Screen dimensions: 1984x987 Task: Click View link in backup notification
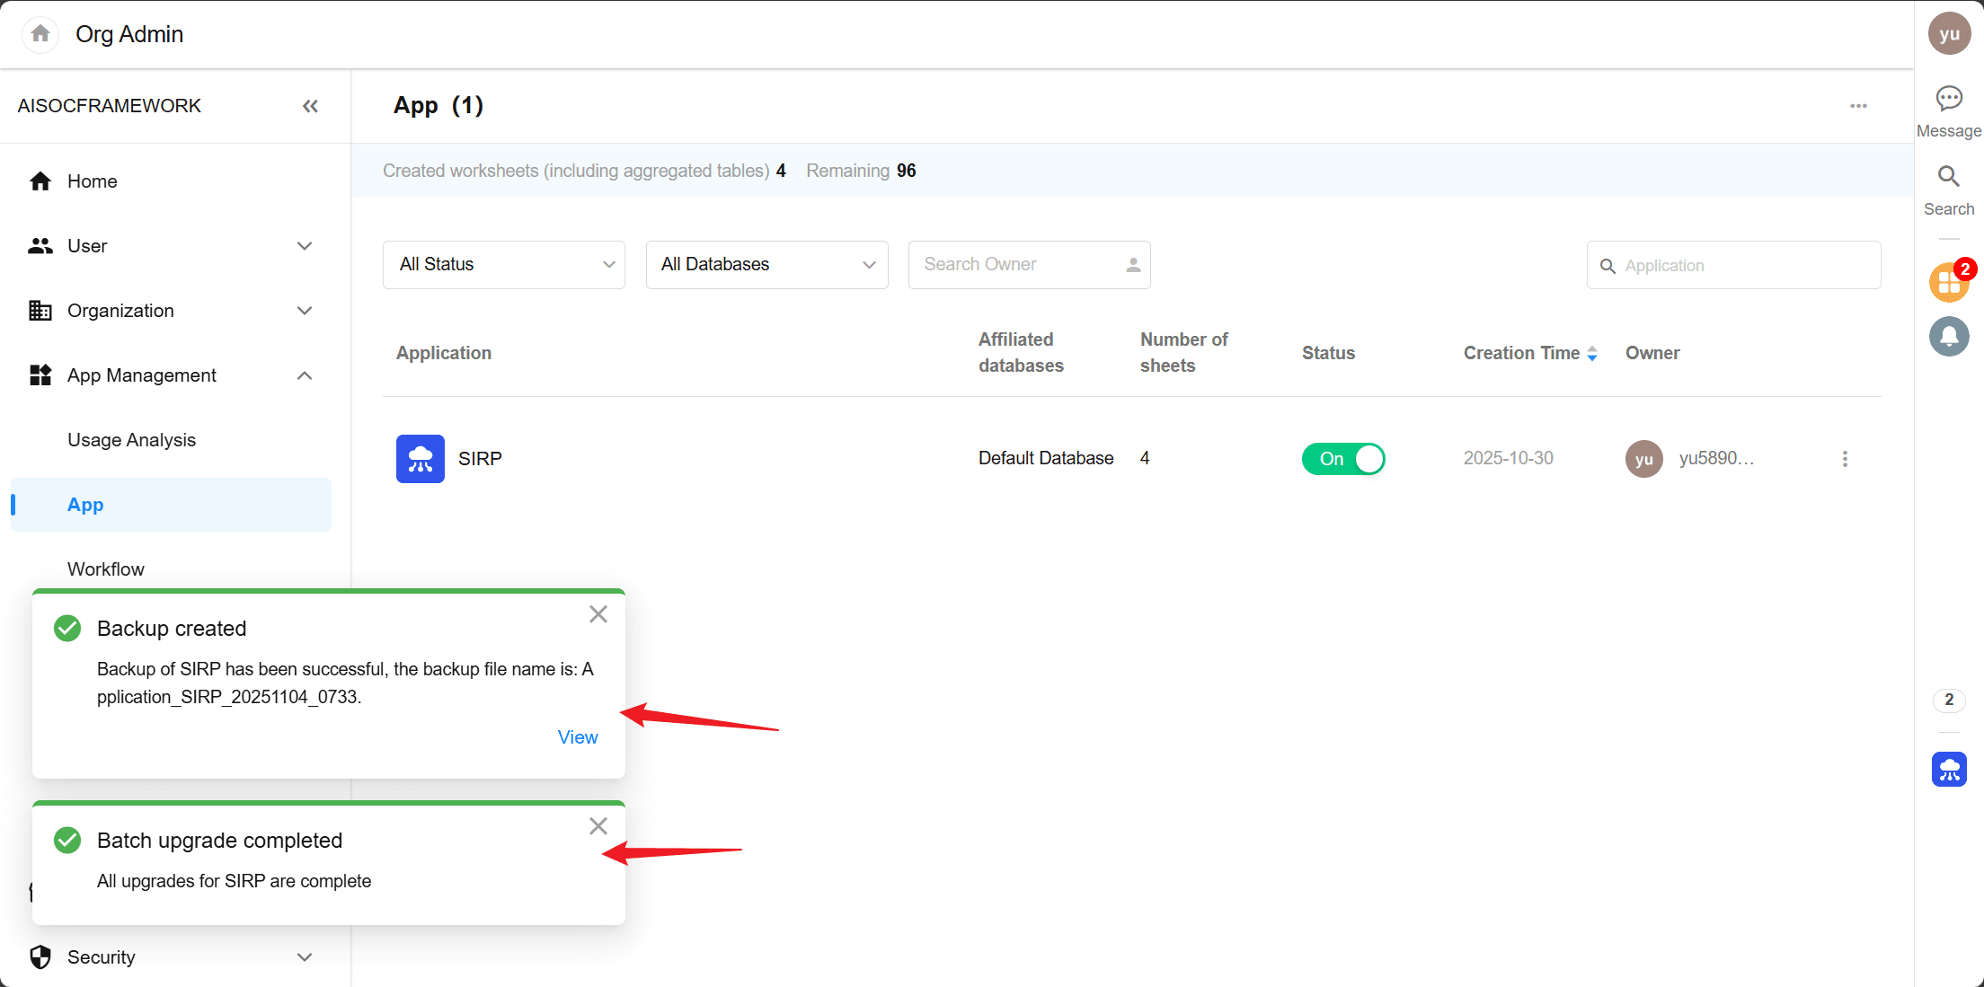pos(577,737)
